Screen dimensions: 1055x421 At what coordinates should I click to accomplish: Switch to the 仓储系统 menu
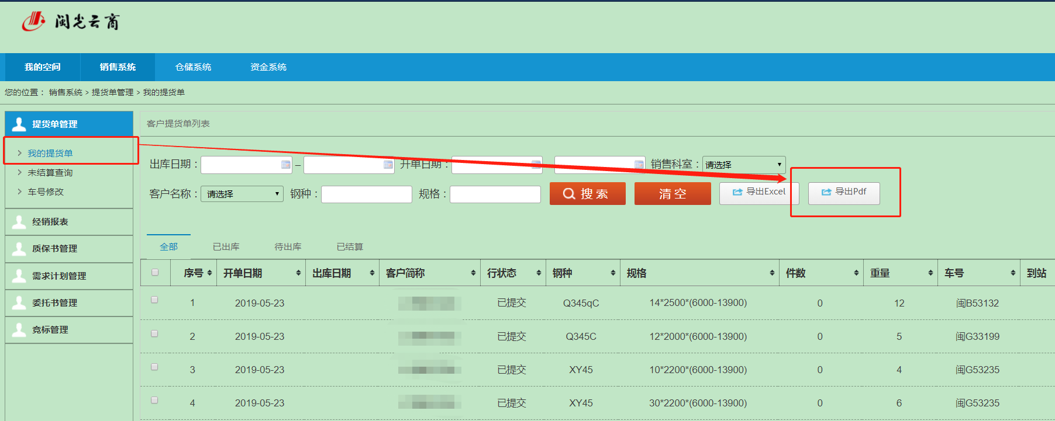click(193, 67)
